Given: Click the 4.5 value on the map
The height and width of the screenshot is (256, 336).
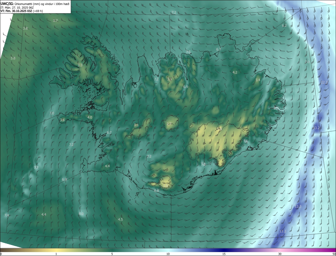Looking at the screenshot, I should (120, 219).
